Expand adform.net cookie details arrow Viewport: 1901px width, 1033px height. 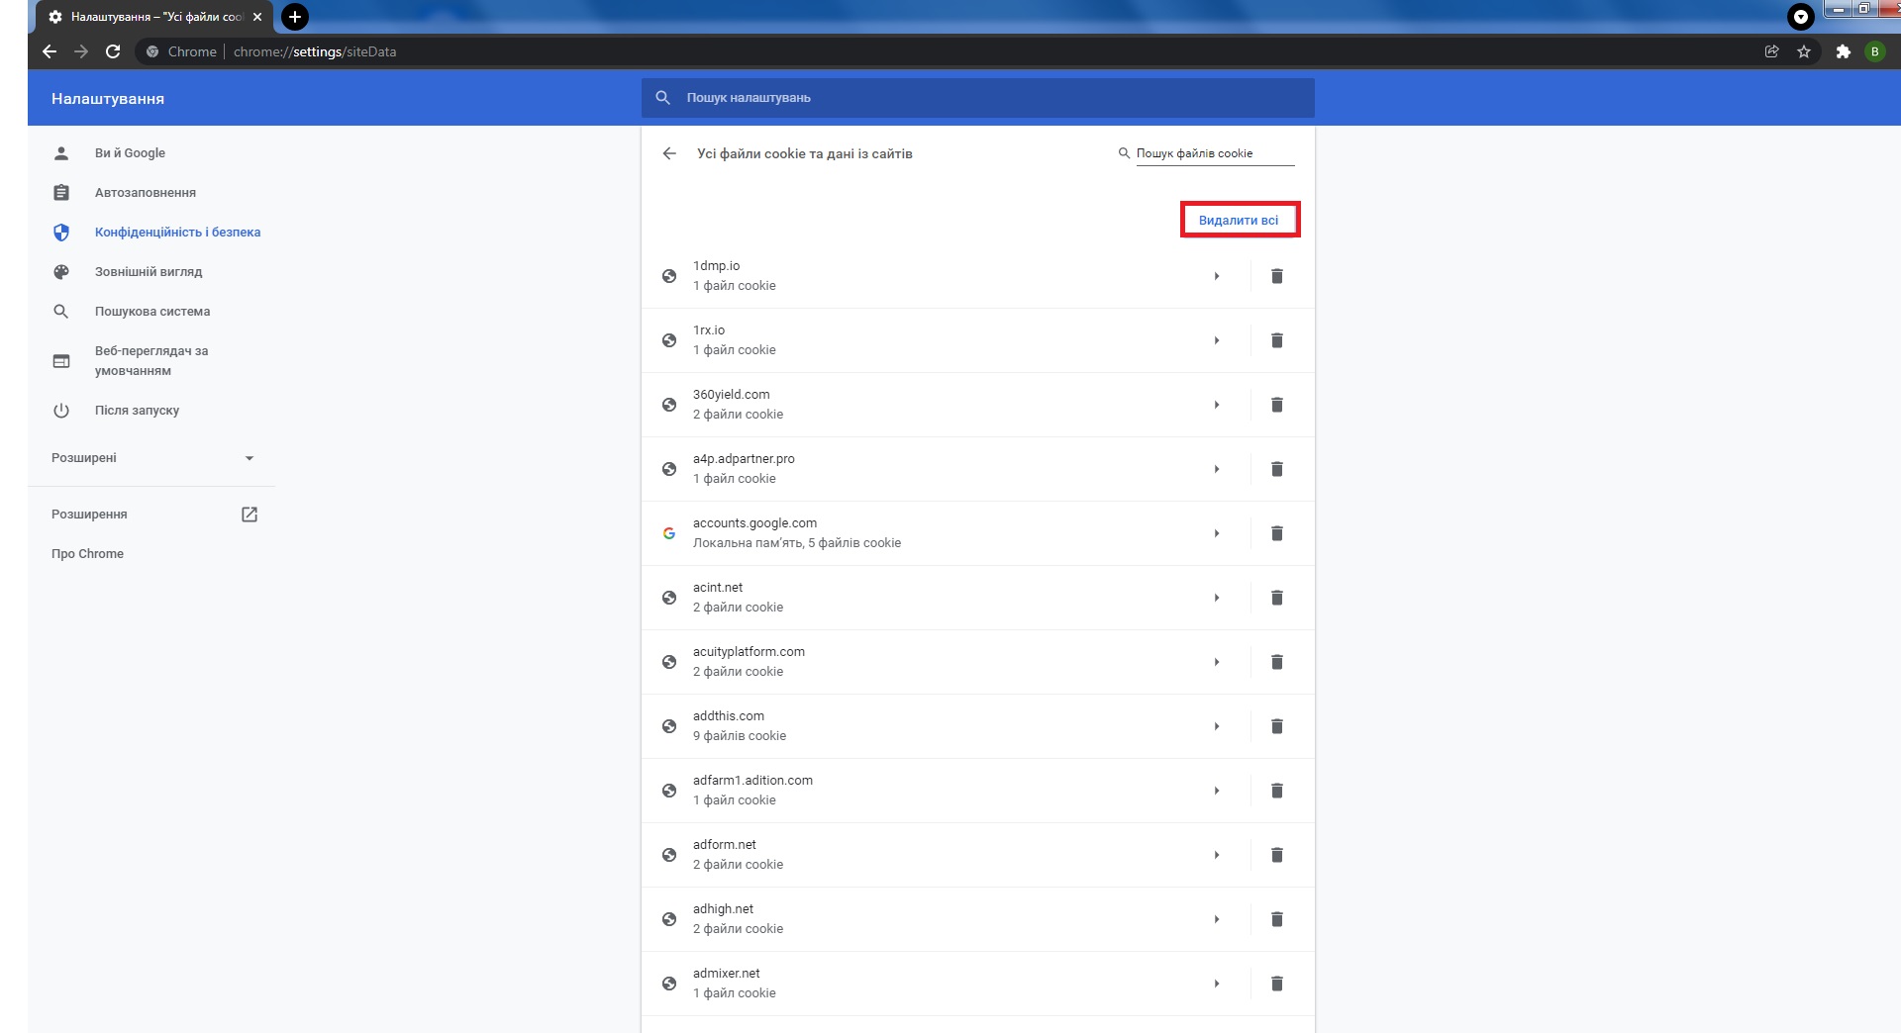click(x=1216, y=855)
